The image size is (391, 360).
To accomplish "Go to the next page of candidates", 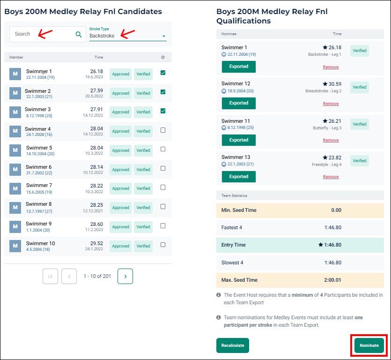I will 125,276.
